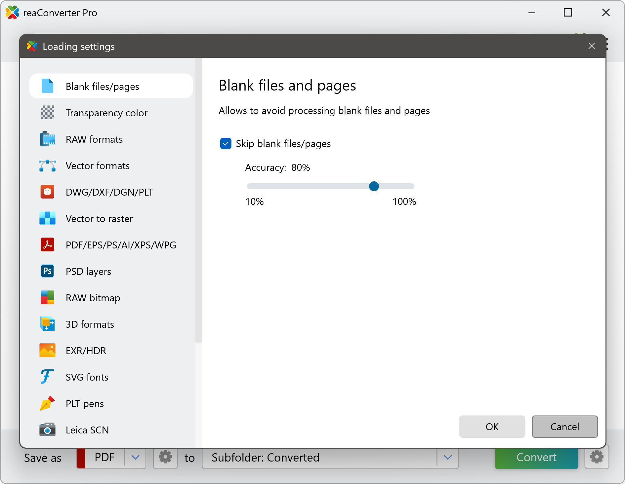This screenshot has height=484, width=625.
Task: Click the Transparency color checkerboard icon
Action: coord(47,113)
